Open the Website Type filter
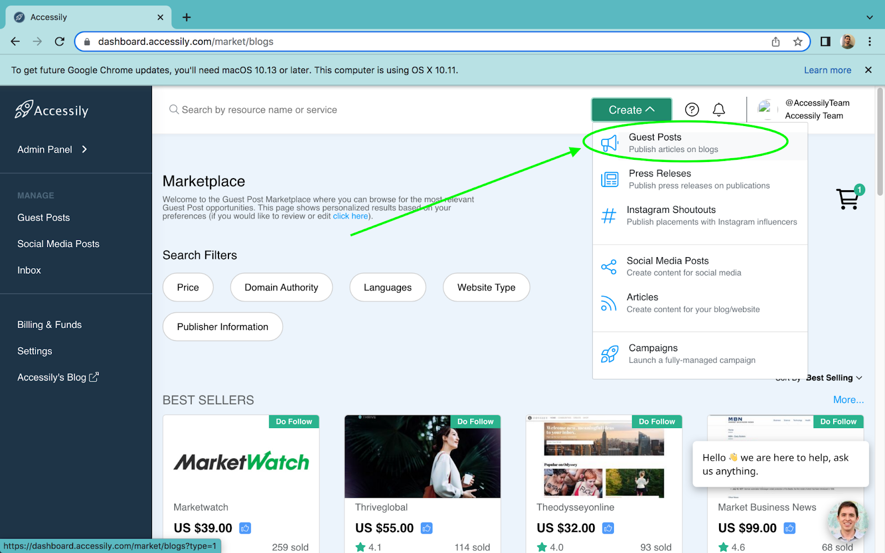Viewport: 885px width, 553px height. (x=486, y=288)
